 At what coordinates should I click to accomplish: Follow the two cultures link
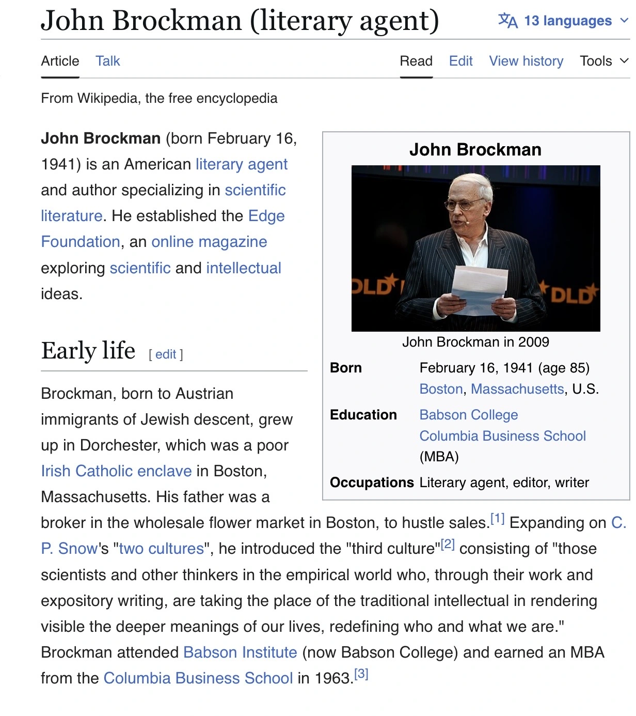tap(161, 549)
